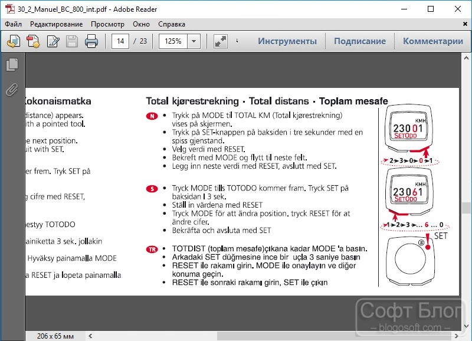Click the fit-to-window arrows icon

(220, 41)
